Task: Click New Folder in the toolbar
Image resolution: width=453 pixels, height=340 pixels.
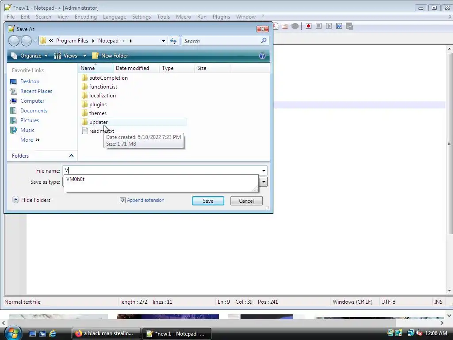Action: click(x=110, y=56)
